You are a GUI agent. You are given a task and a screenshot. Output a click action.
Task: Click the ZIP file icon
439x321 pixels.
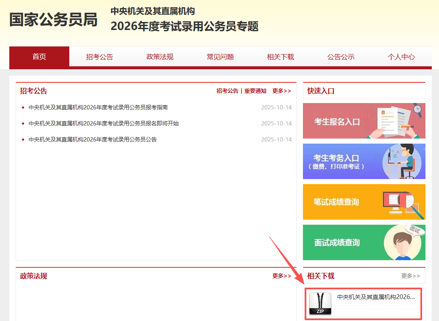click(x=320, y=303)
